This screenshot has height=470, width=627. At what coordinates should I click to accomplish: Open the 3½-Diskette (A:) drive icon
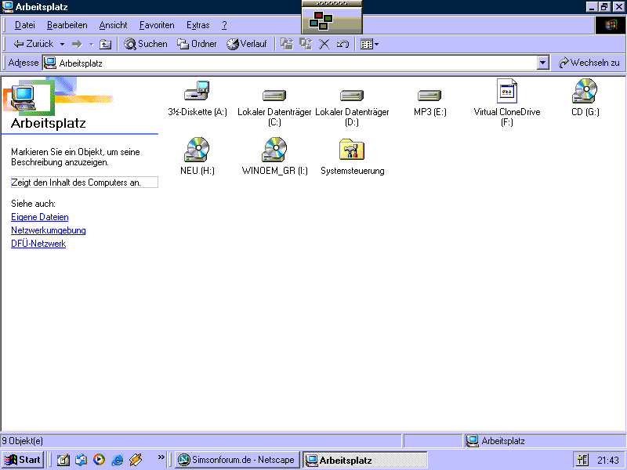click(x=197, y=92)
